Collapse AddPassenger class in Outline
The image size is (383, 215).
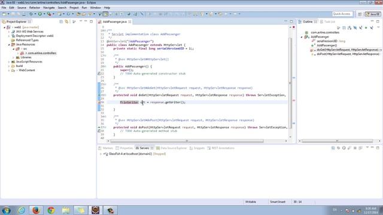(302, 37)
